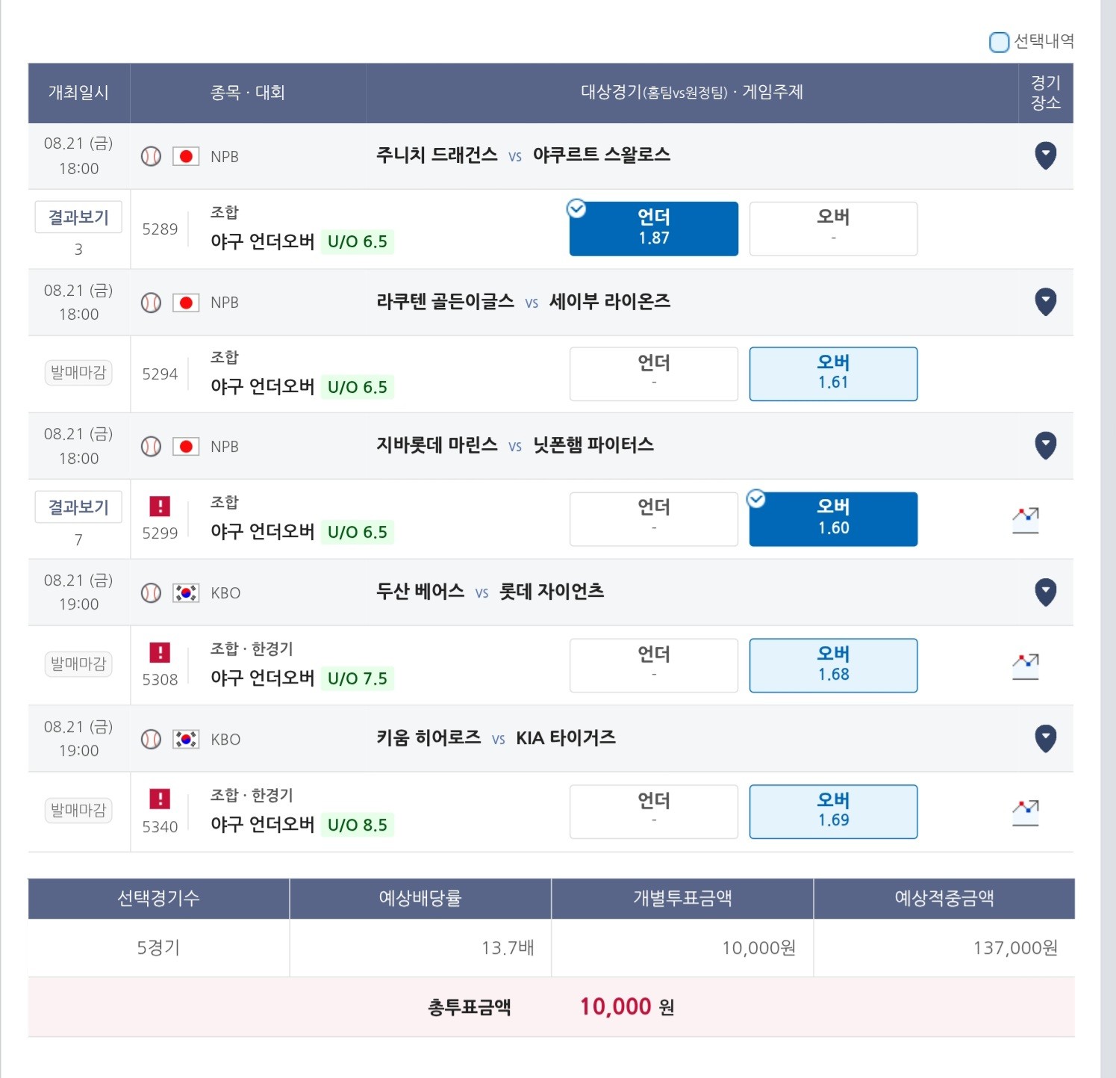Viewport: 1116px width, 1078px height.
Task: View odds trend chart for game 5308
Action: (1026, 666)
